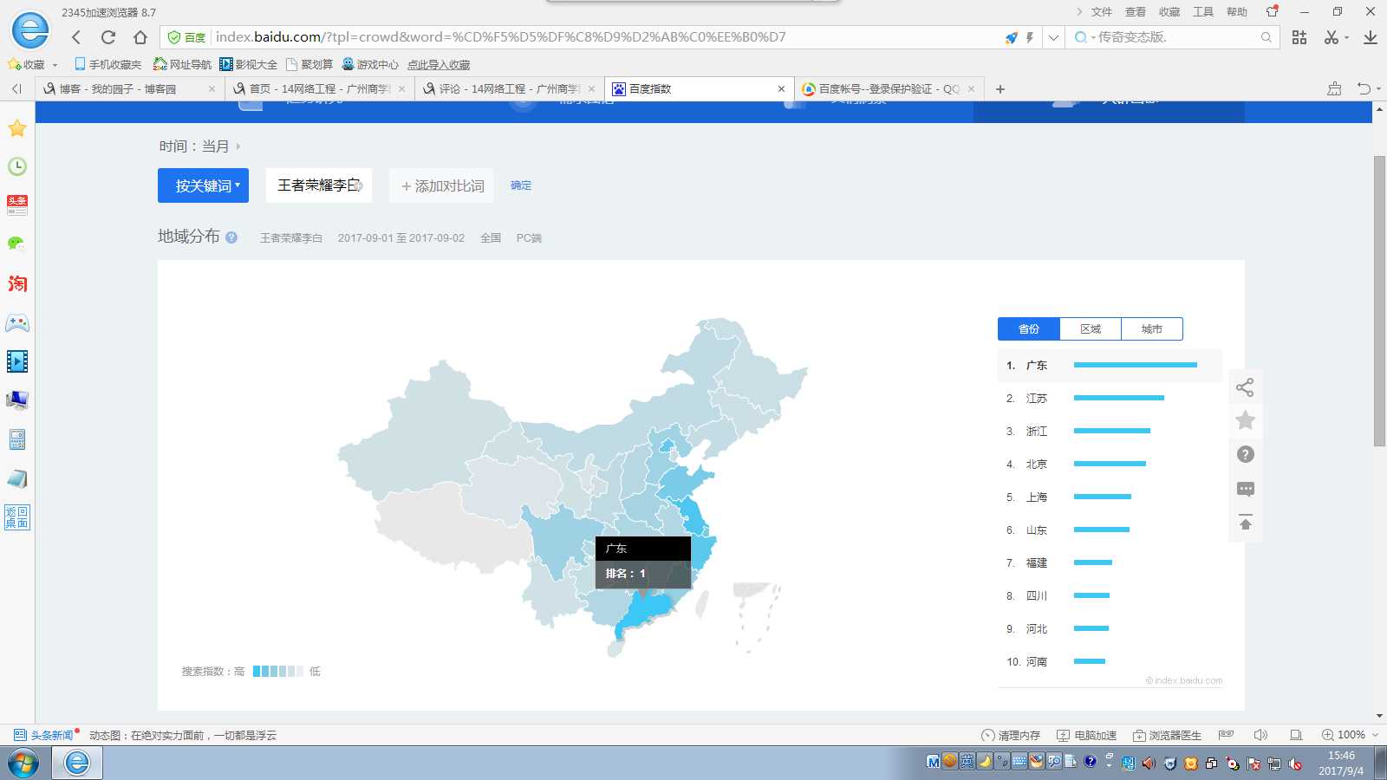The width and height of the screenshot is (1387, 780).
Task: Click the rocket speed-mode icon in address bar
Action: (x=1011, y=37)
